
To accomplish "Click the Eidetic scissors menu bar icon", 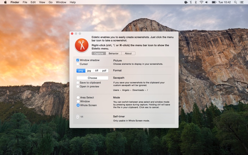I will pyautogui.click(x=191, y=2).
